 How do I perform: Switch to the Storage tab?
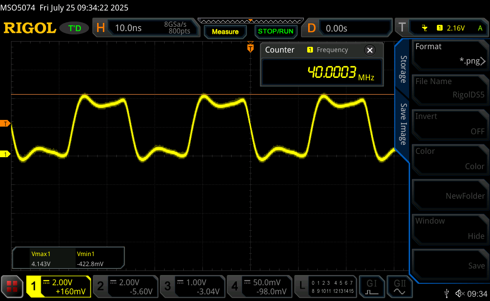point(403,69)
